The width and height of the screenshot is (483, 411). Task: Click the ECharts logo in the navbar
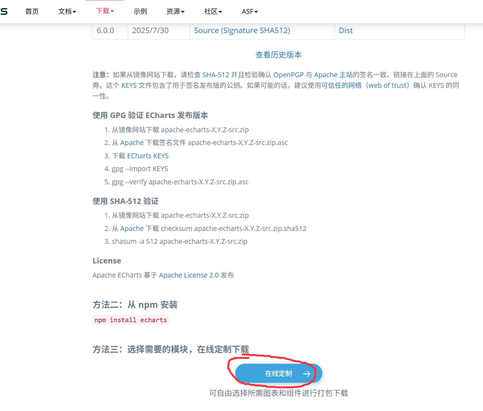[x=4, y=12]
